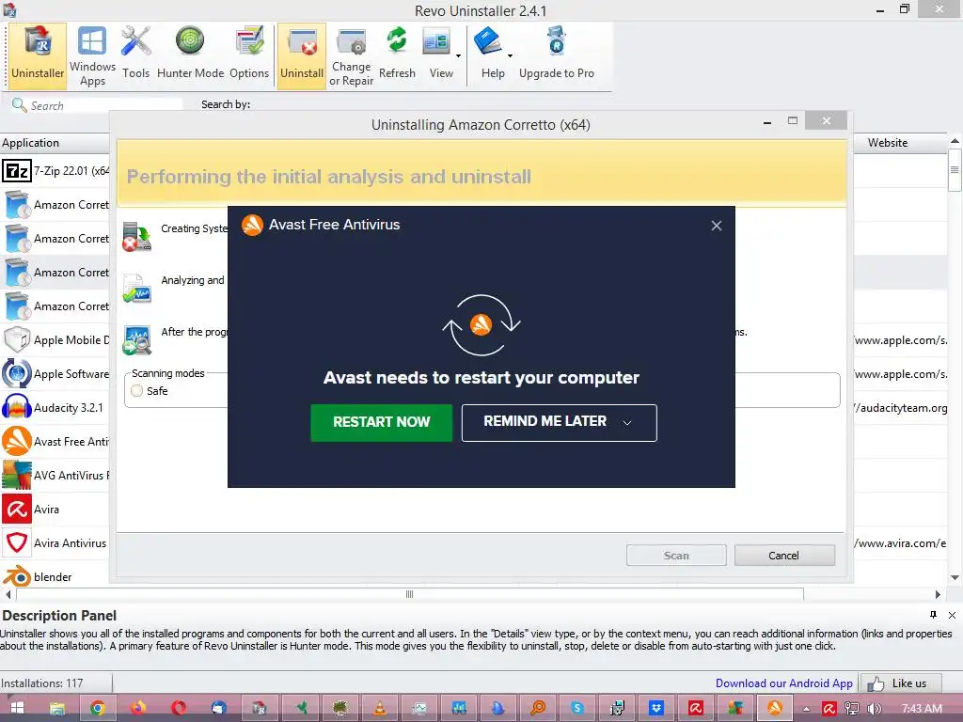
Task: Activate Hunter Mode
Action: [x=190, y=55]
